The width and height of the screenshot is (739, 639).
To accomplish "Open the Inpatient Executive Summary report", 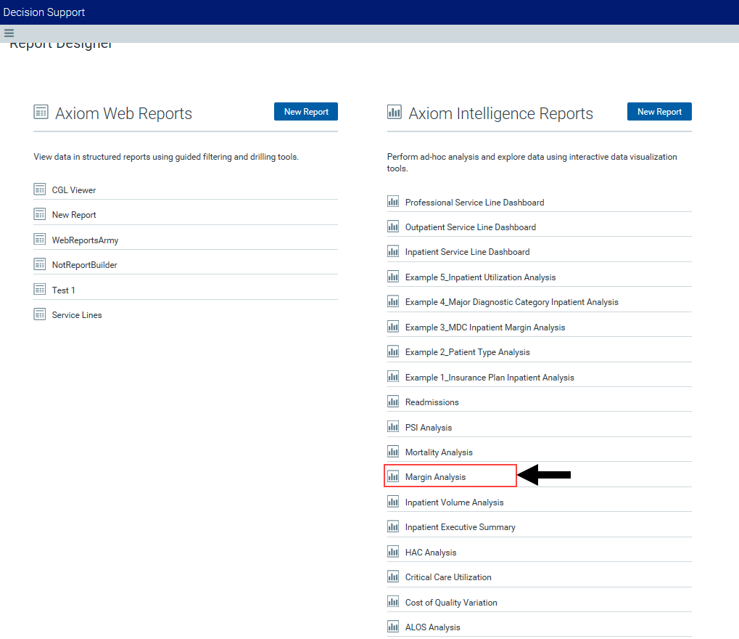I will [x=461, y=527].
